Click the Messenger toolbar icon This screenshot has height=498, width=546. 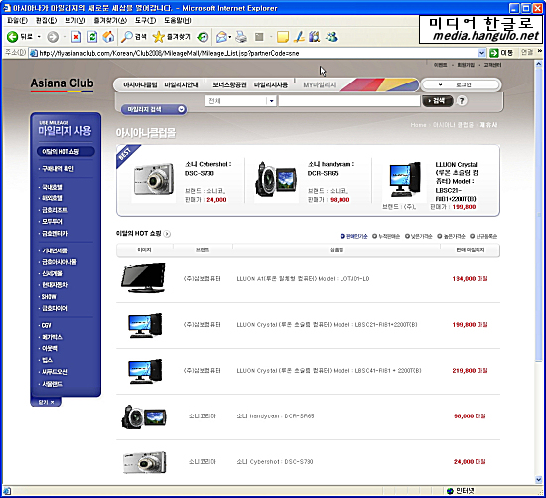(331, 36)
